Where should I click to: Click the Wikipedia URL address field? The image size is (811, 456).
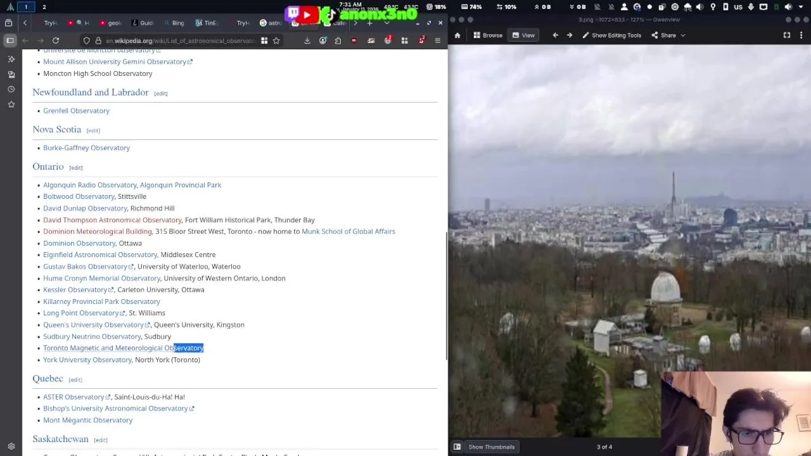[x=181, y=41]
